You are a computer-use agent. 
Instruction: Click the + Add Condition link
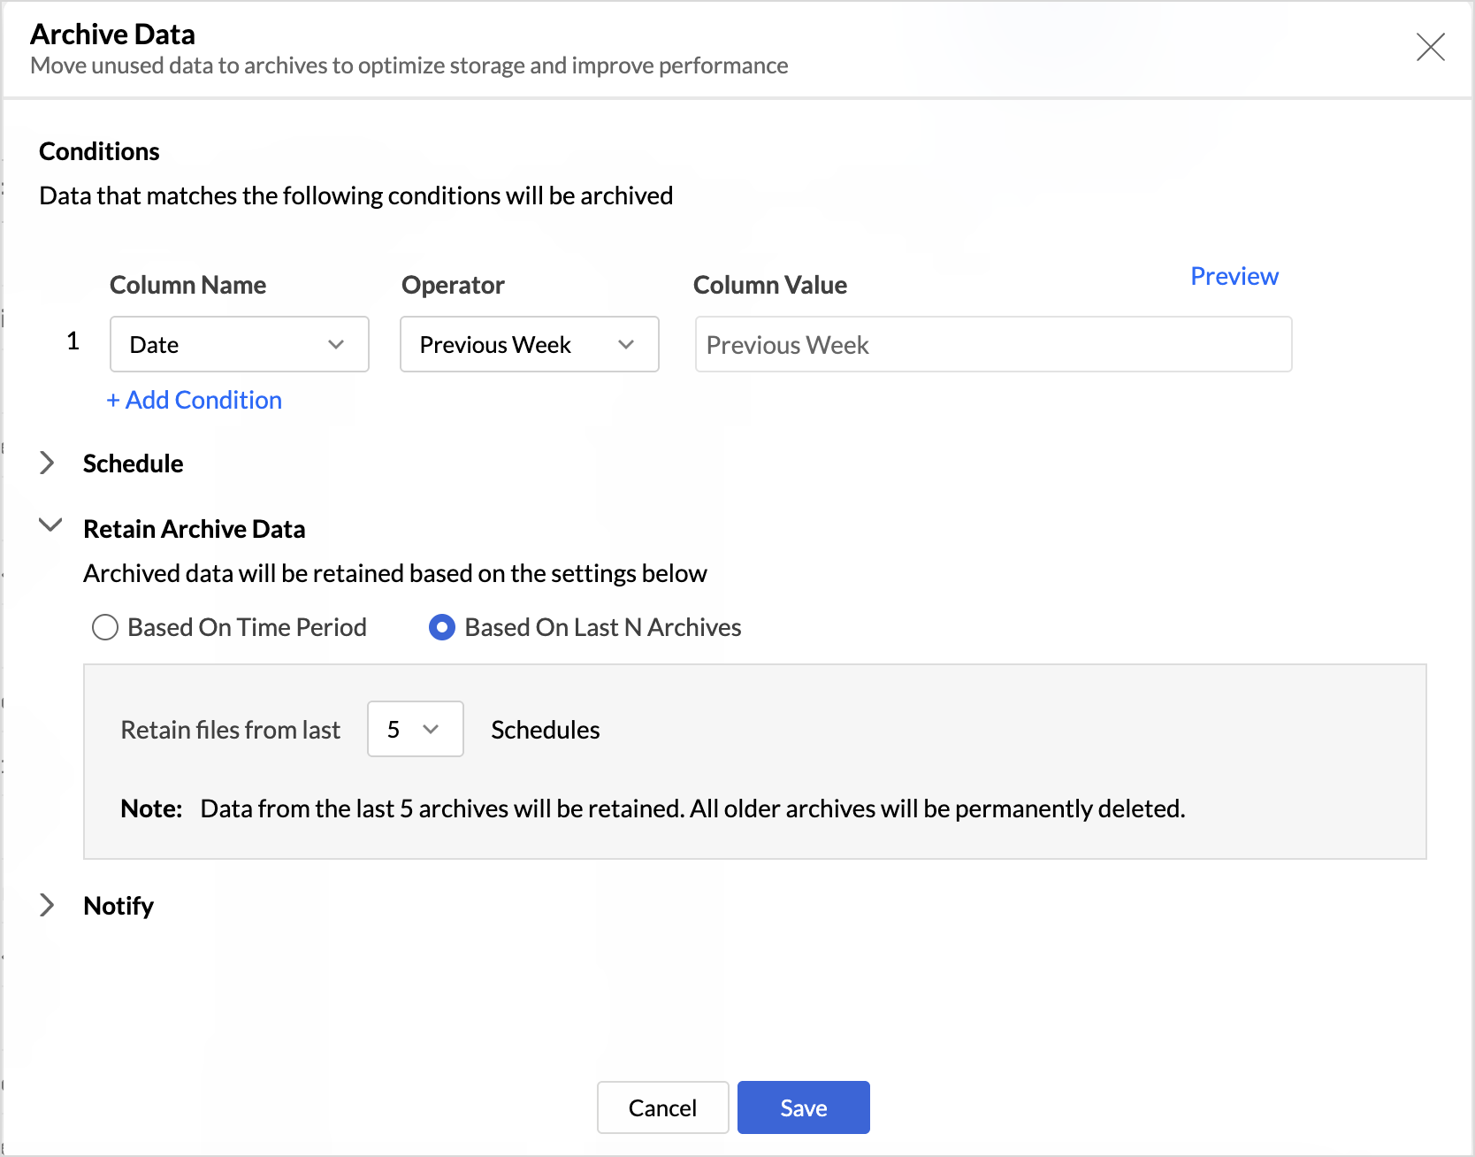click(x=195, y=400)
